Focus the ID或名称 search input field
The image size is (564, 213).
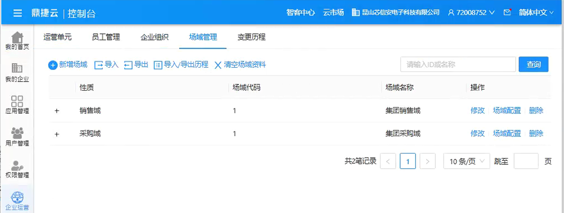click(458, 64)
